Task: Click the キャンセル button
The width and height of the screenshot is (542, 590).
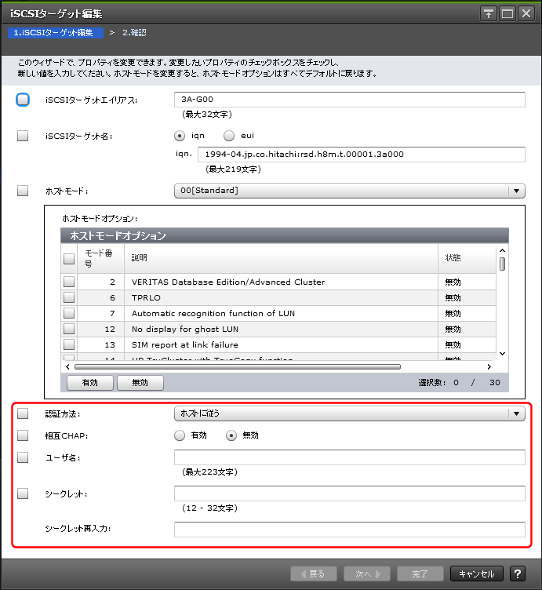Action: click(477, 574)
